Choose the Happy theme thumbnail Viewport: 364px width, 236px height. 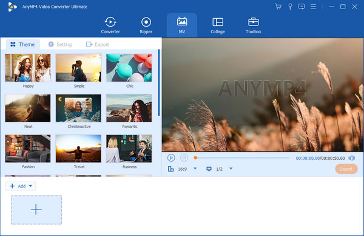[x=28, y=68]
